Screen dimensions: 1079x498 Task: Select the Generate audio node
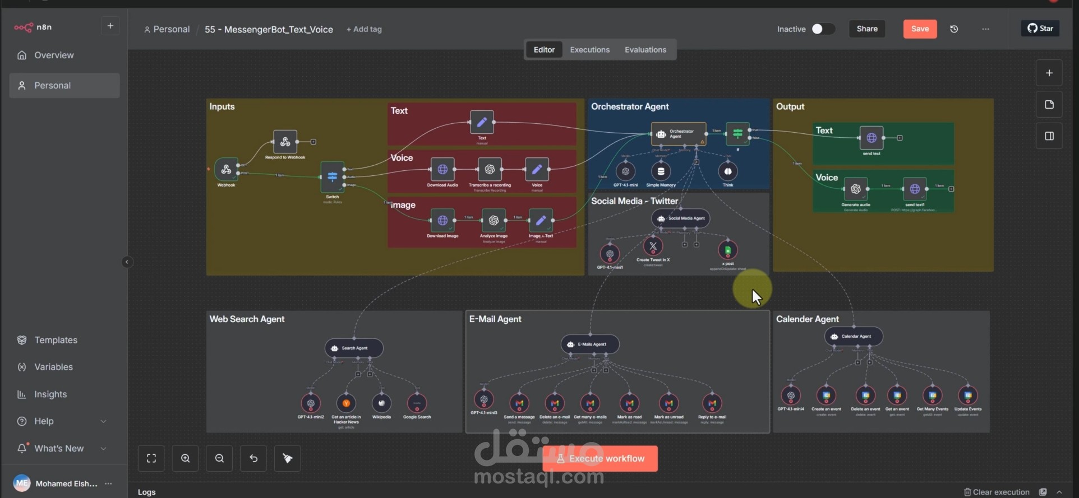click(x=856, y=189)
